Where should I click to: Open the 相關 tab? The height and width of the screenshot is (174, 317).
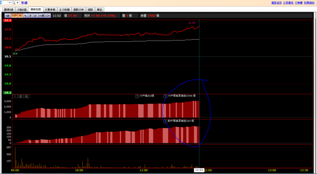(x=90, y=10)
